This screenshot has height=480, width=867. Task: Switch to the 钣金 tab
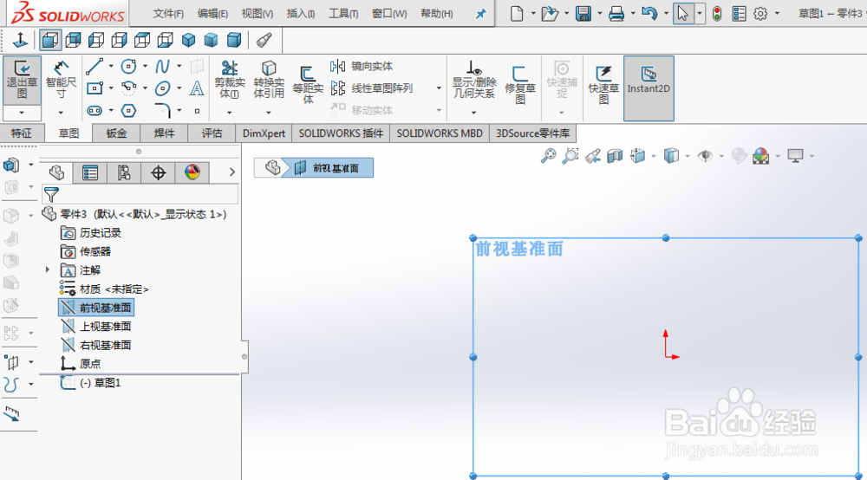(x=116, y=133)
